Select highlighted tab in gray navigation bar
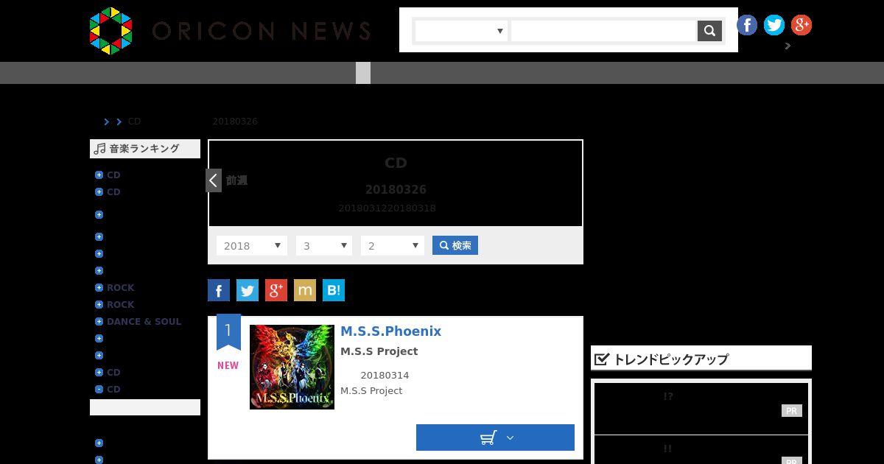 pyautogui.click(x=363, y=73)
